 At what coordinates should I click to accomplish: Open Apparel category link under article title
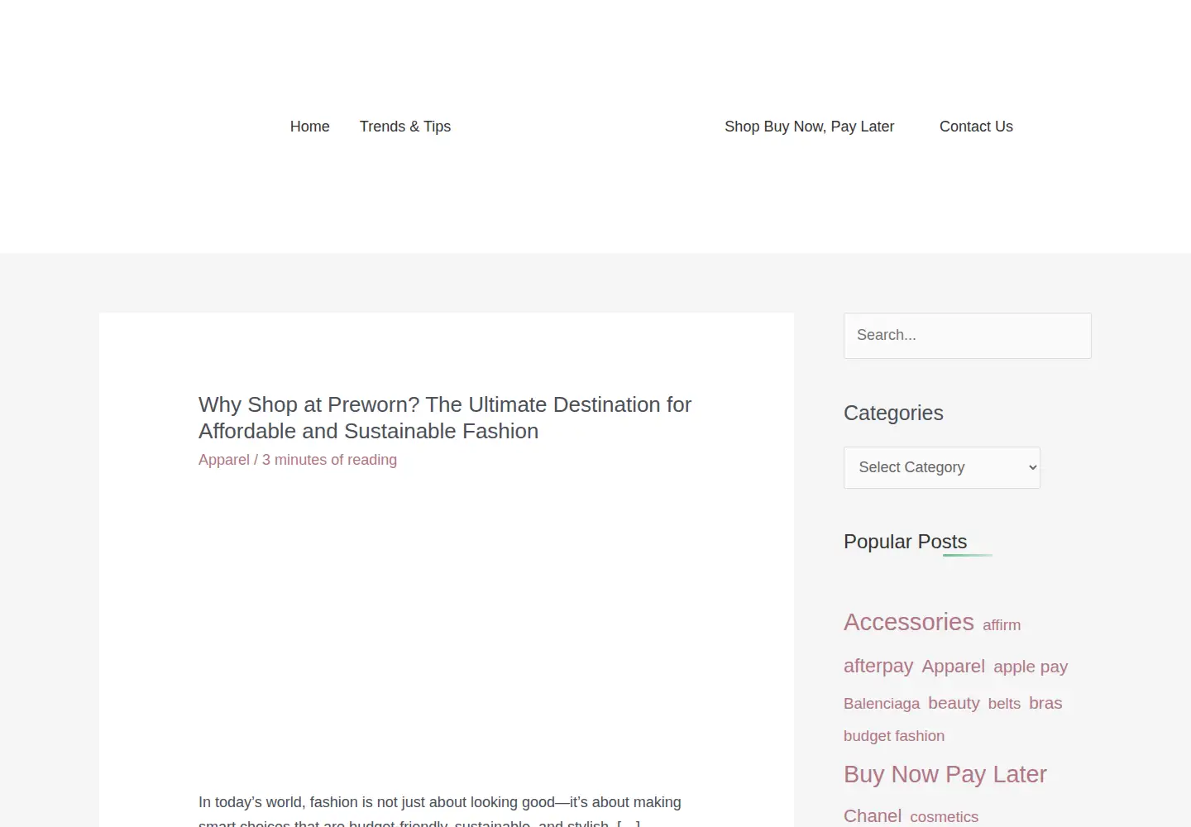(x=224, y=460)
